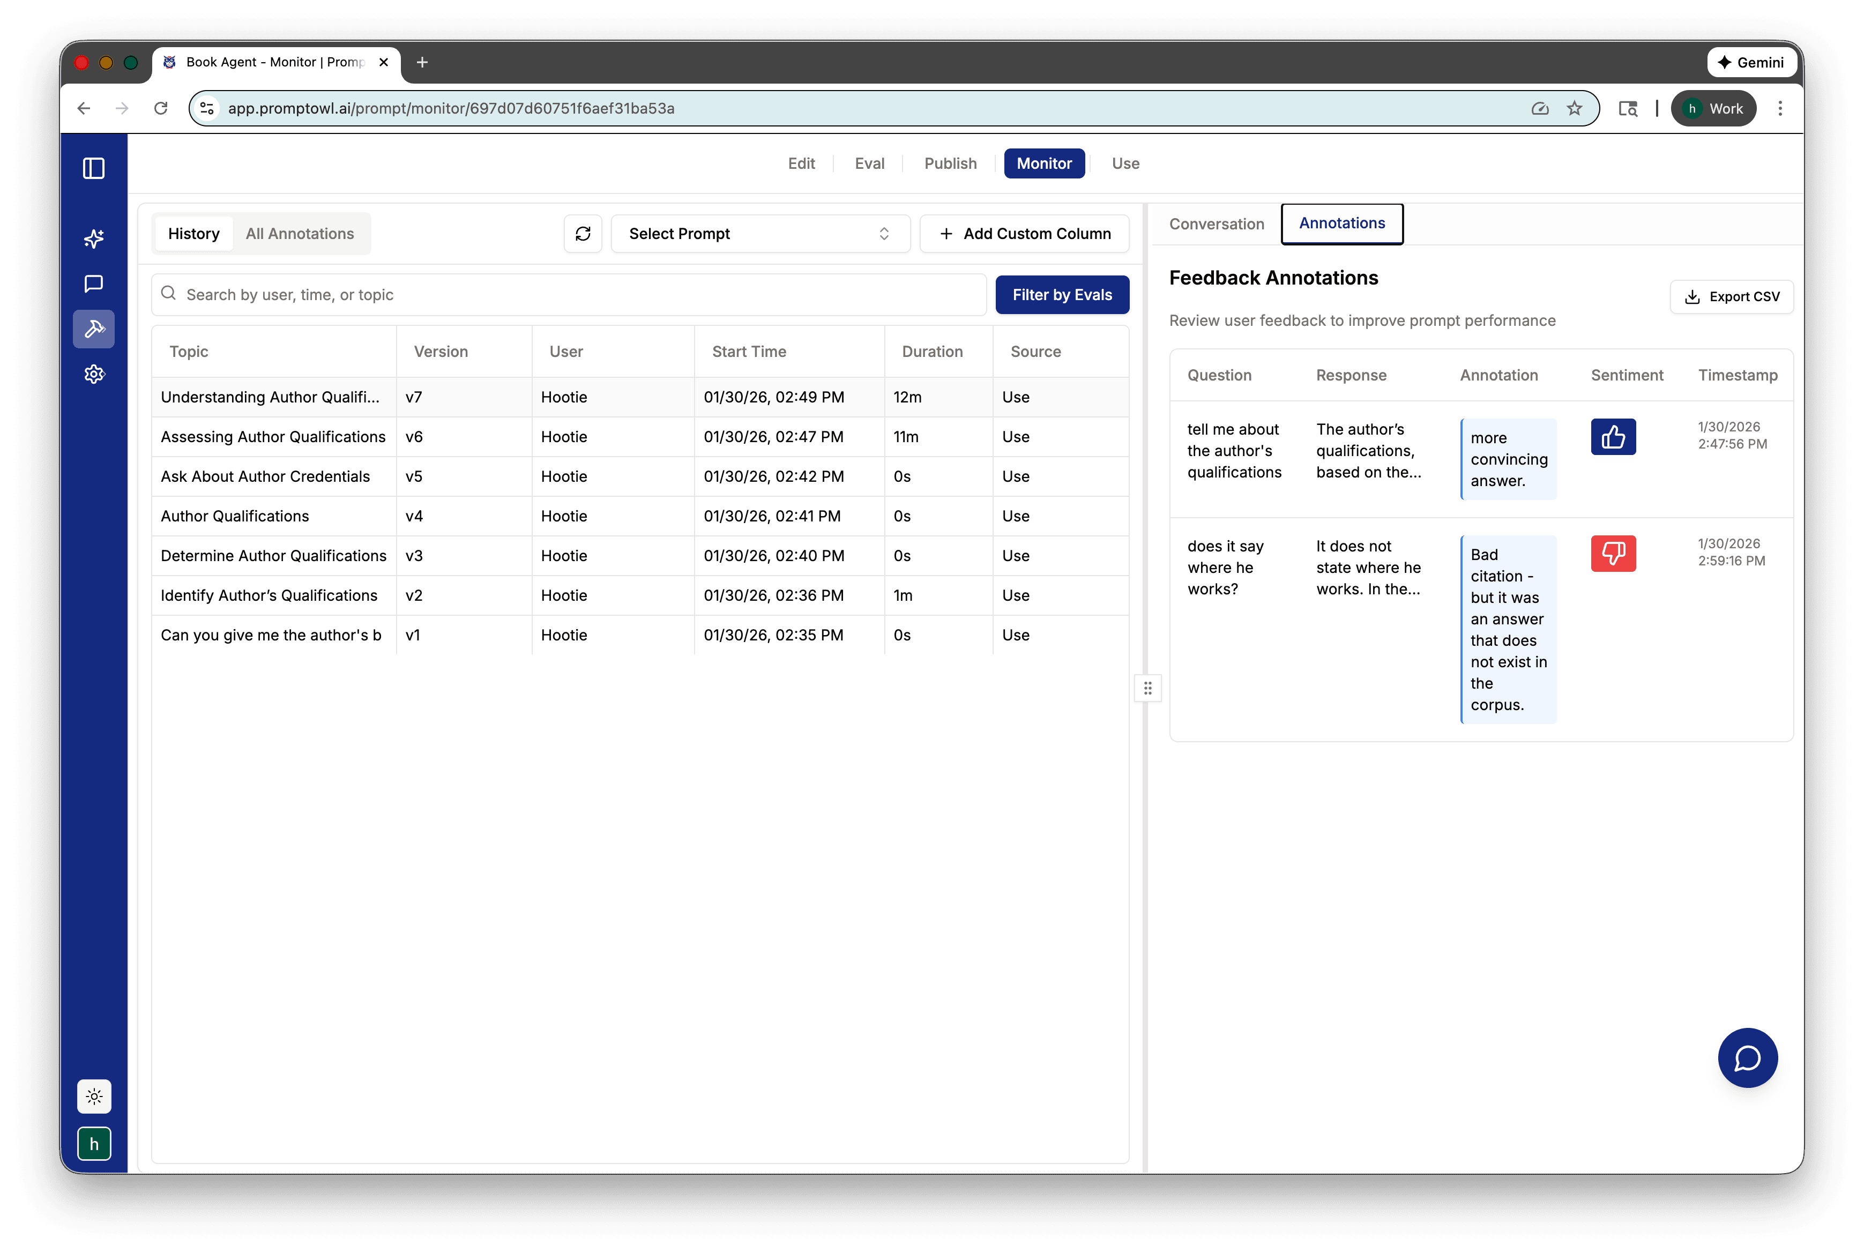Image resolution: width=1864 pixels, height=1253 pixels.
Task: Click the Filter by Evals button
Action: point(1061,295)
